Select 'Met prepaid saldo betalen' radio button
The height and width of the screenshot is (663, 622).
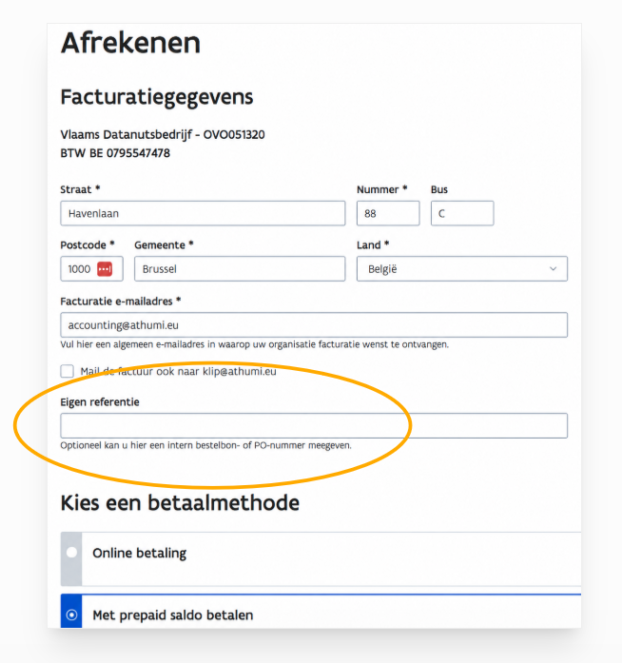point(71,614)
